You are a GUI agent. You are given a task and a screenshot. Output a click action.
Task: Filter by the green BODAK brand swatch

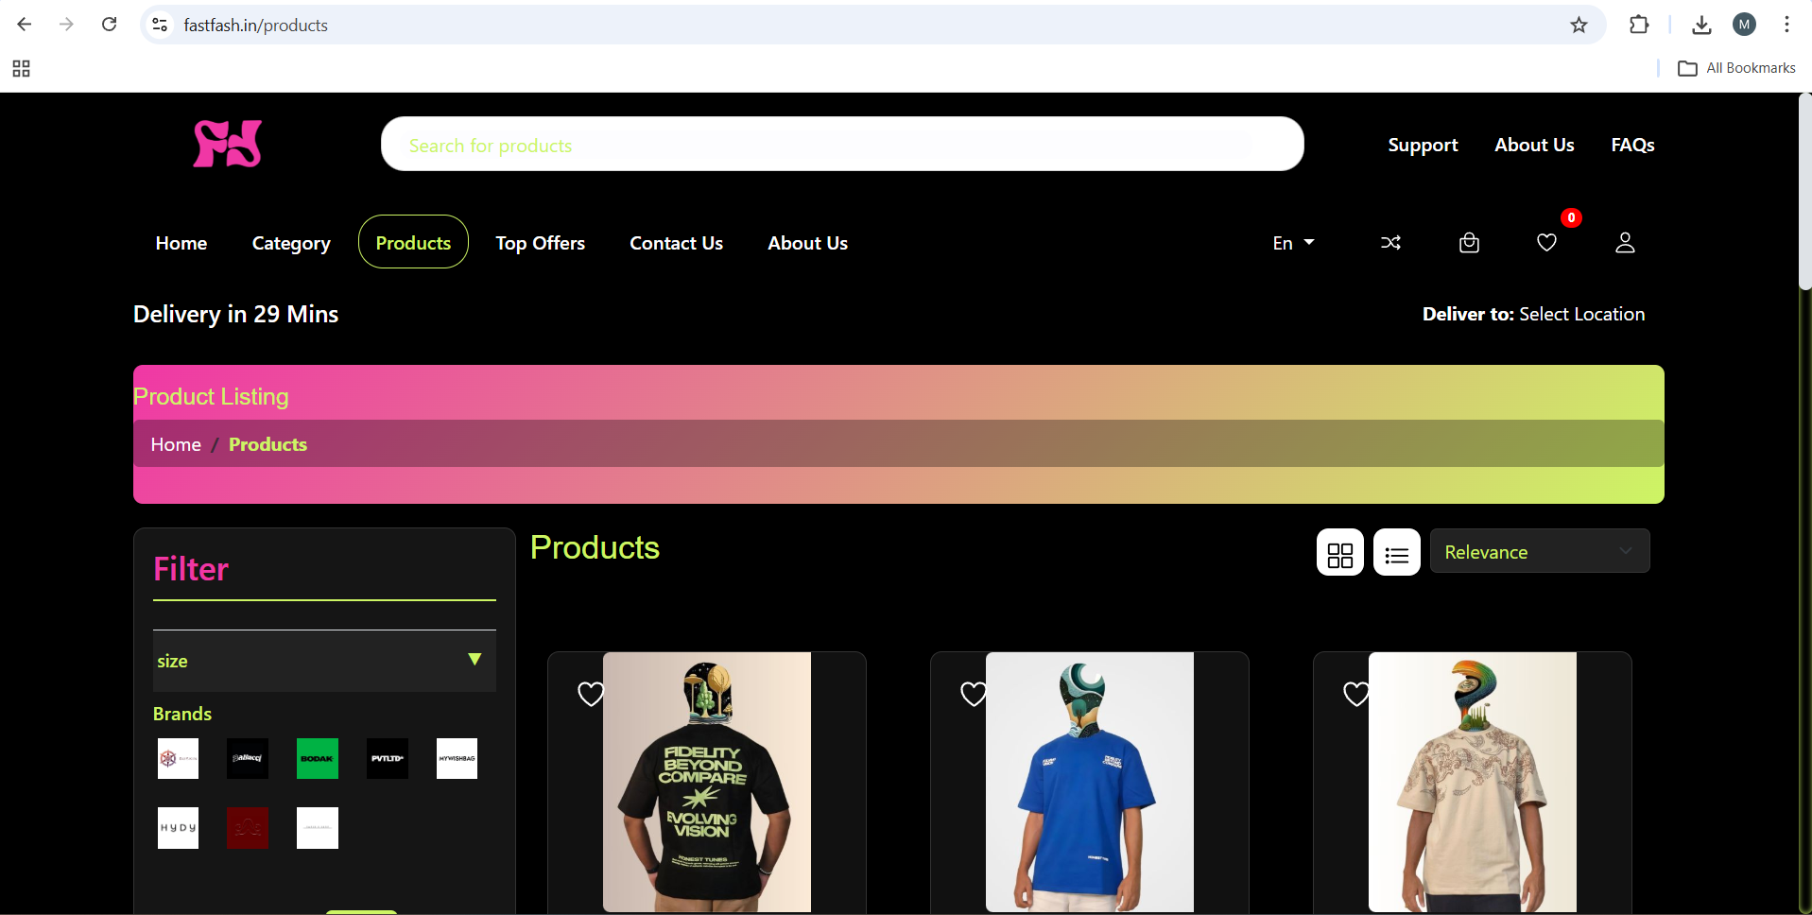click(318, 758)
